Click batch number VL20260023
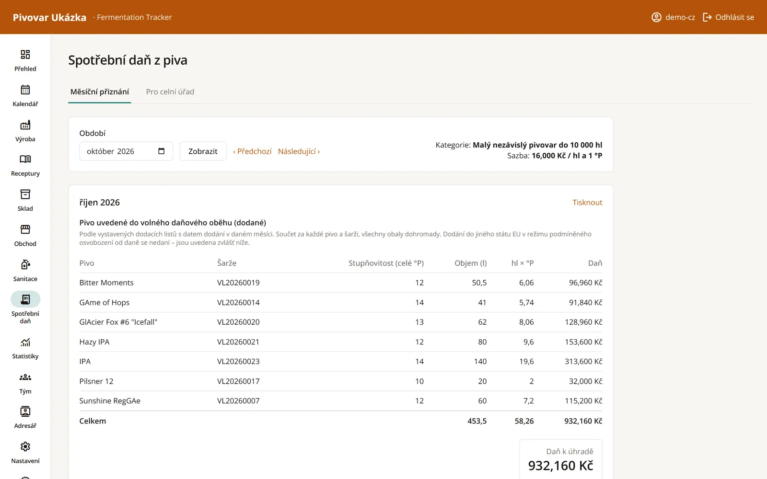Screen dimensions: 767x479 [x=238, y=362]
